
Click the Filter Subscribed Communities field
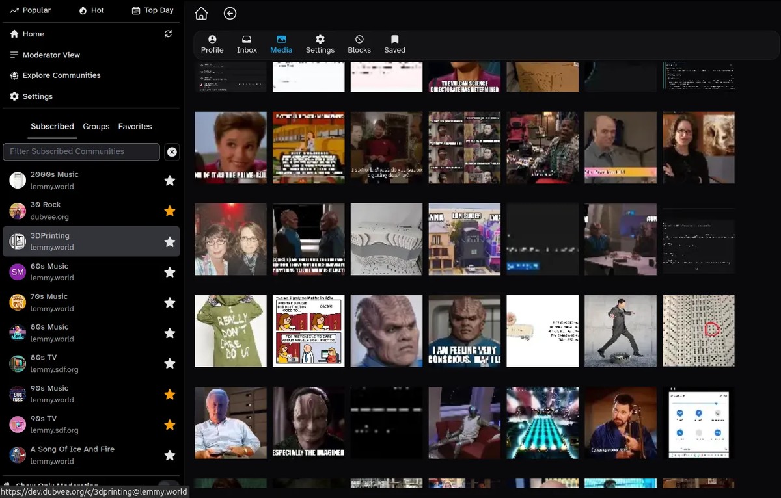pyautogui.click(x=81, y=151)
